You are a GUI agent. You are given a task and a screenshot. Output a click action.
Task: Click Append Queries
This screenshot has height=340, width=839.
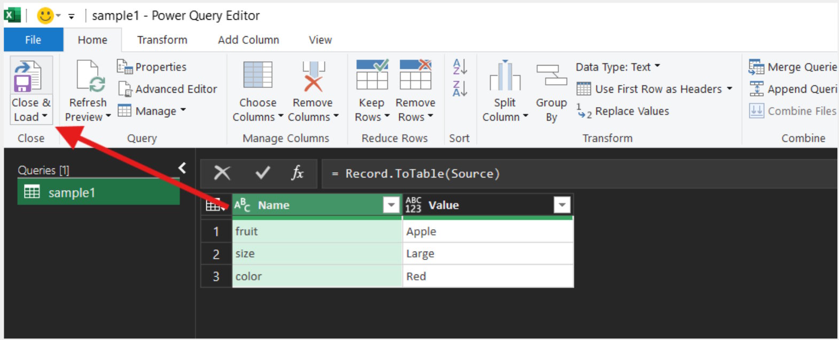click(x=793, y=89)
